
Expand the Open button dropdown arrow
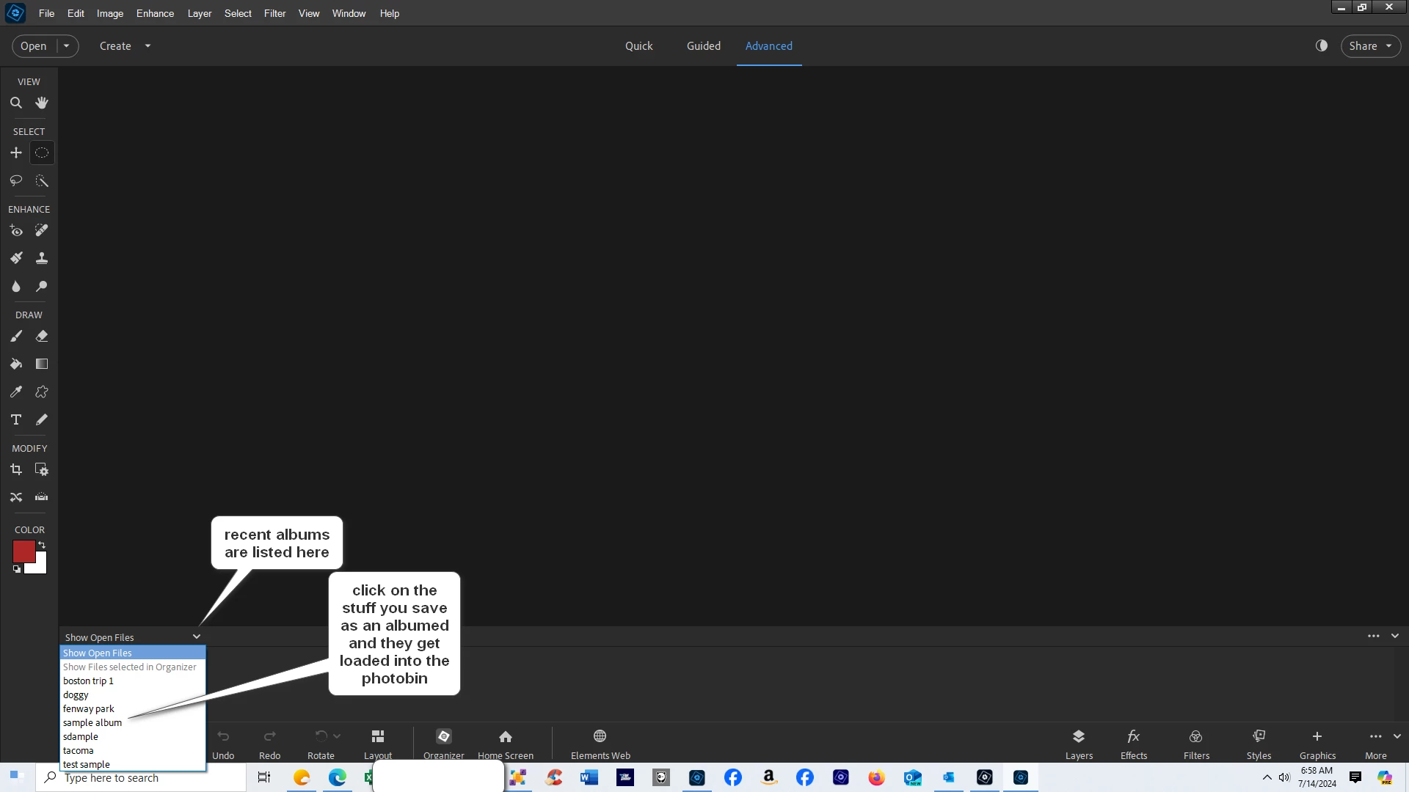pyautogui.click(x=66, y=45)
